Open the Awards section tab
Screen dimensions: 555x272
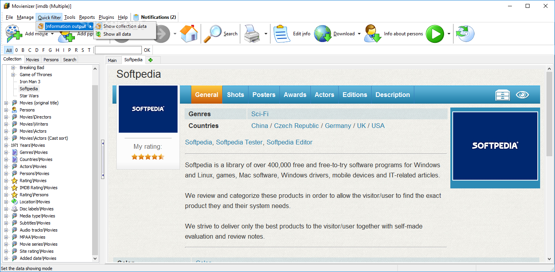click(295, 95)
